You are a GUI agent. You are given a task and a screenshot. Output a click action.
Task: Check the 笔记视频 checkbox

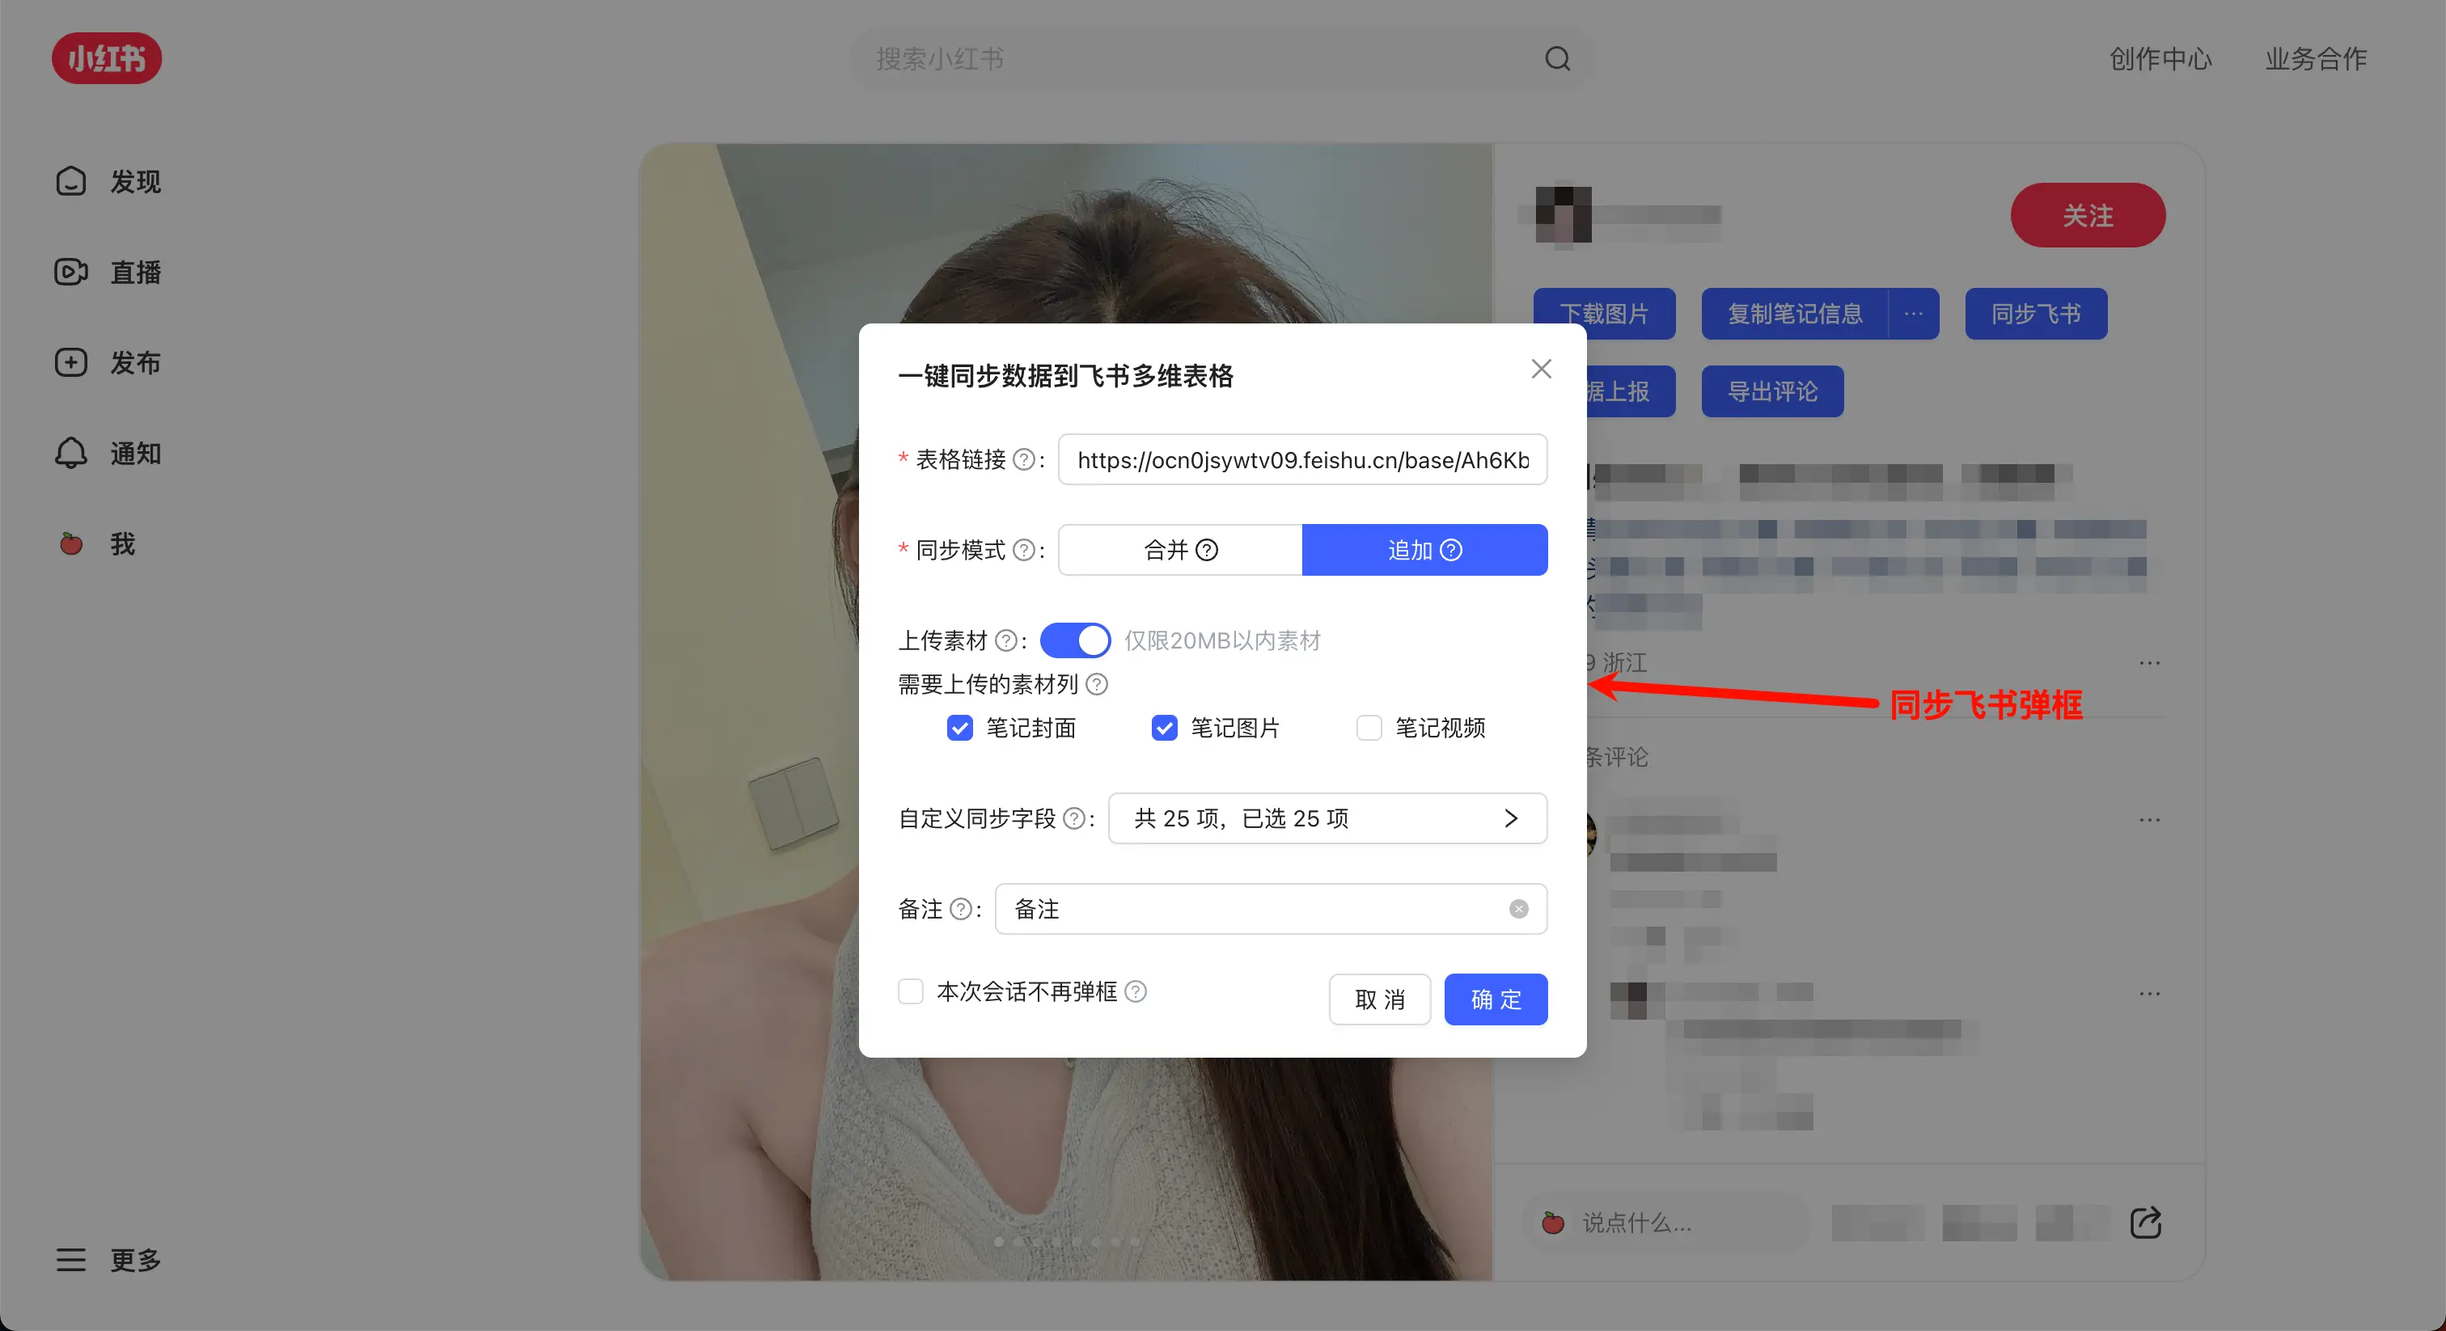[1369, 727]
